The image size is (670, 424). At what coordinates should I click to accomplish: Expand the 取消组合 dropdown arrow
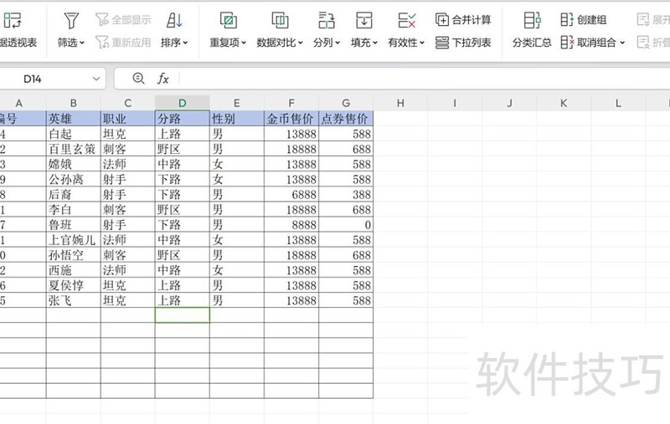pos(622,43)
